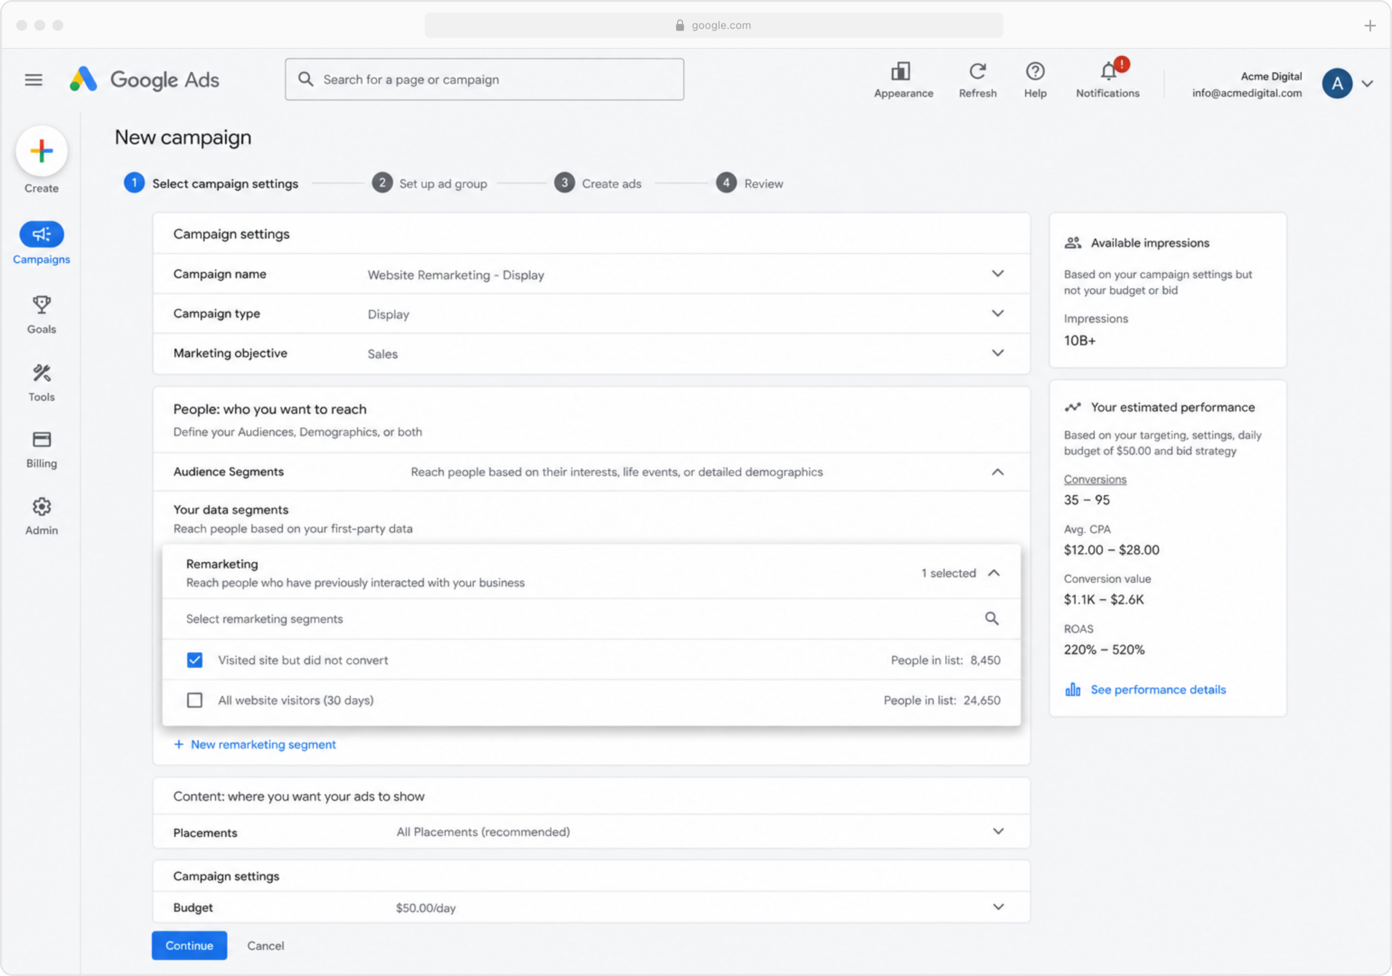Click the Refresh icon
Image resolution: width=1392 pixels, height=976 pixels.
pyautogui.click(x=977, y=72)
